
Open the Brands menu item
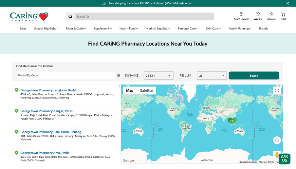coord(263,28)
